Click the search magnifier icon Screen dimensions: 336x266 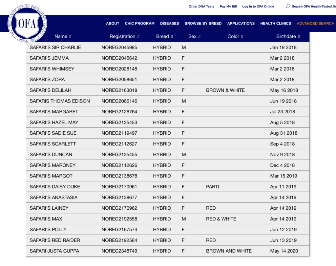[x=288, y=6]
